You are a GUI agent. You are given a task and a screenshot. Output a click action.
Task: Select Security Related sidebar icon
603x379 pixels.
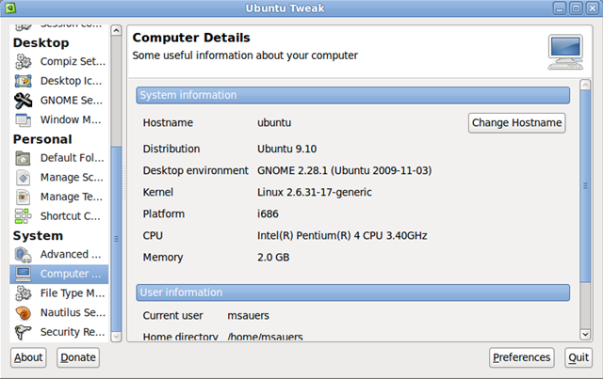(x=23, y=332)
